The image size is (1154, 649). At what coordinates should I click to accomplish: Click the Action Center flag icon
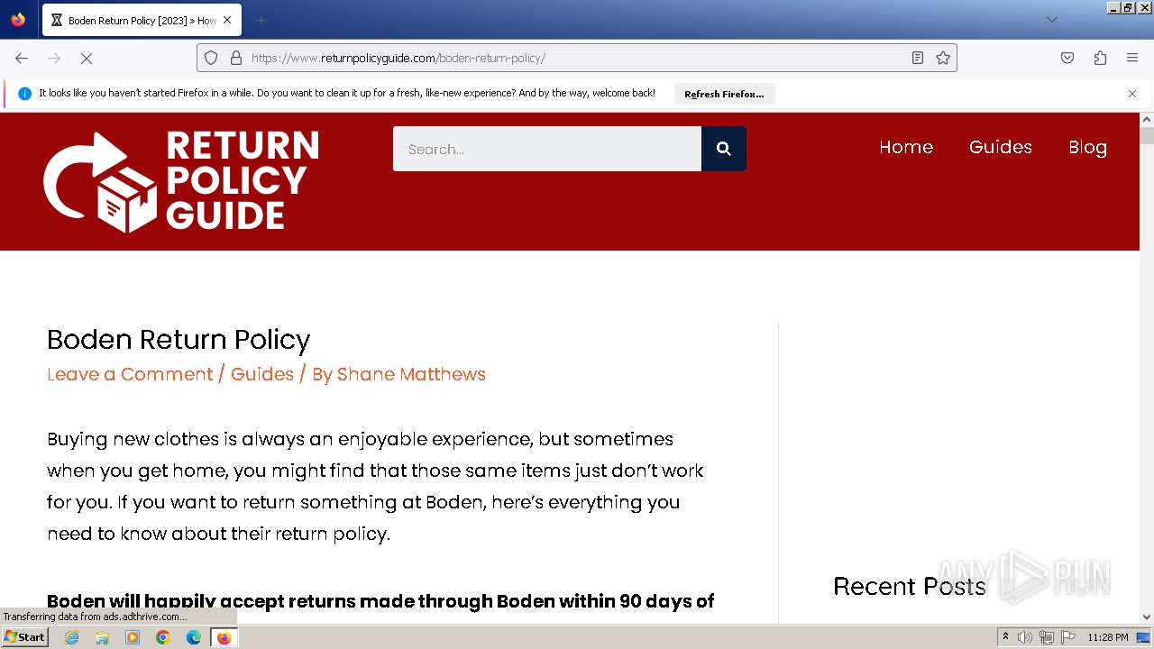pos(1067,637)
